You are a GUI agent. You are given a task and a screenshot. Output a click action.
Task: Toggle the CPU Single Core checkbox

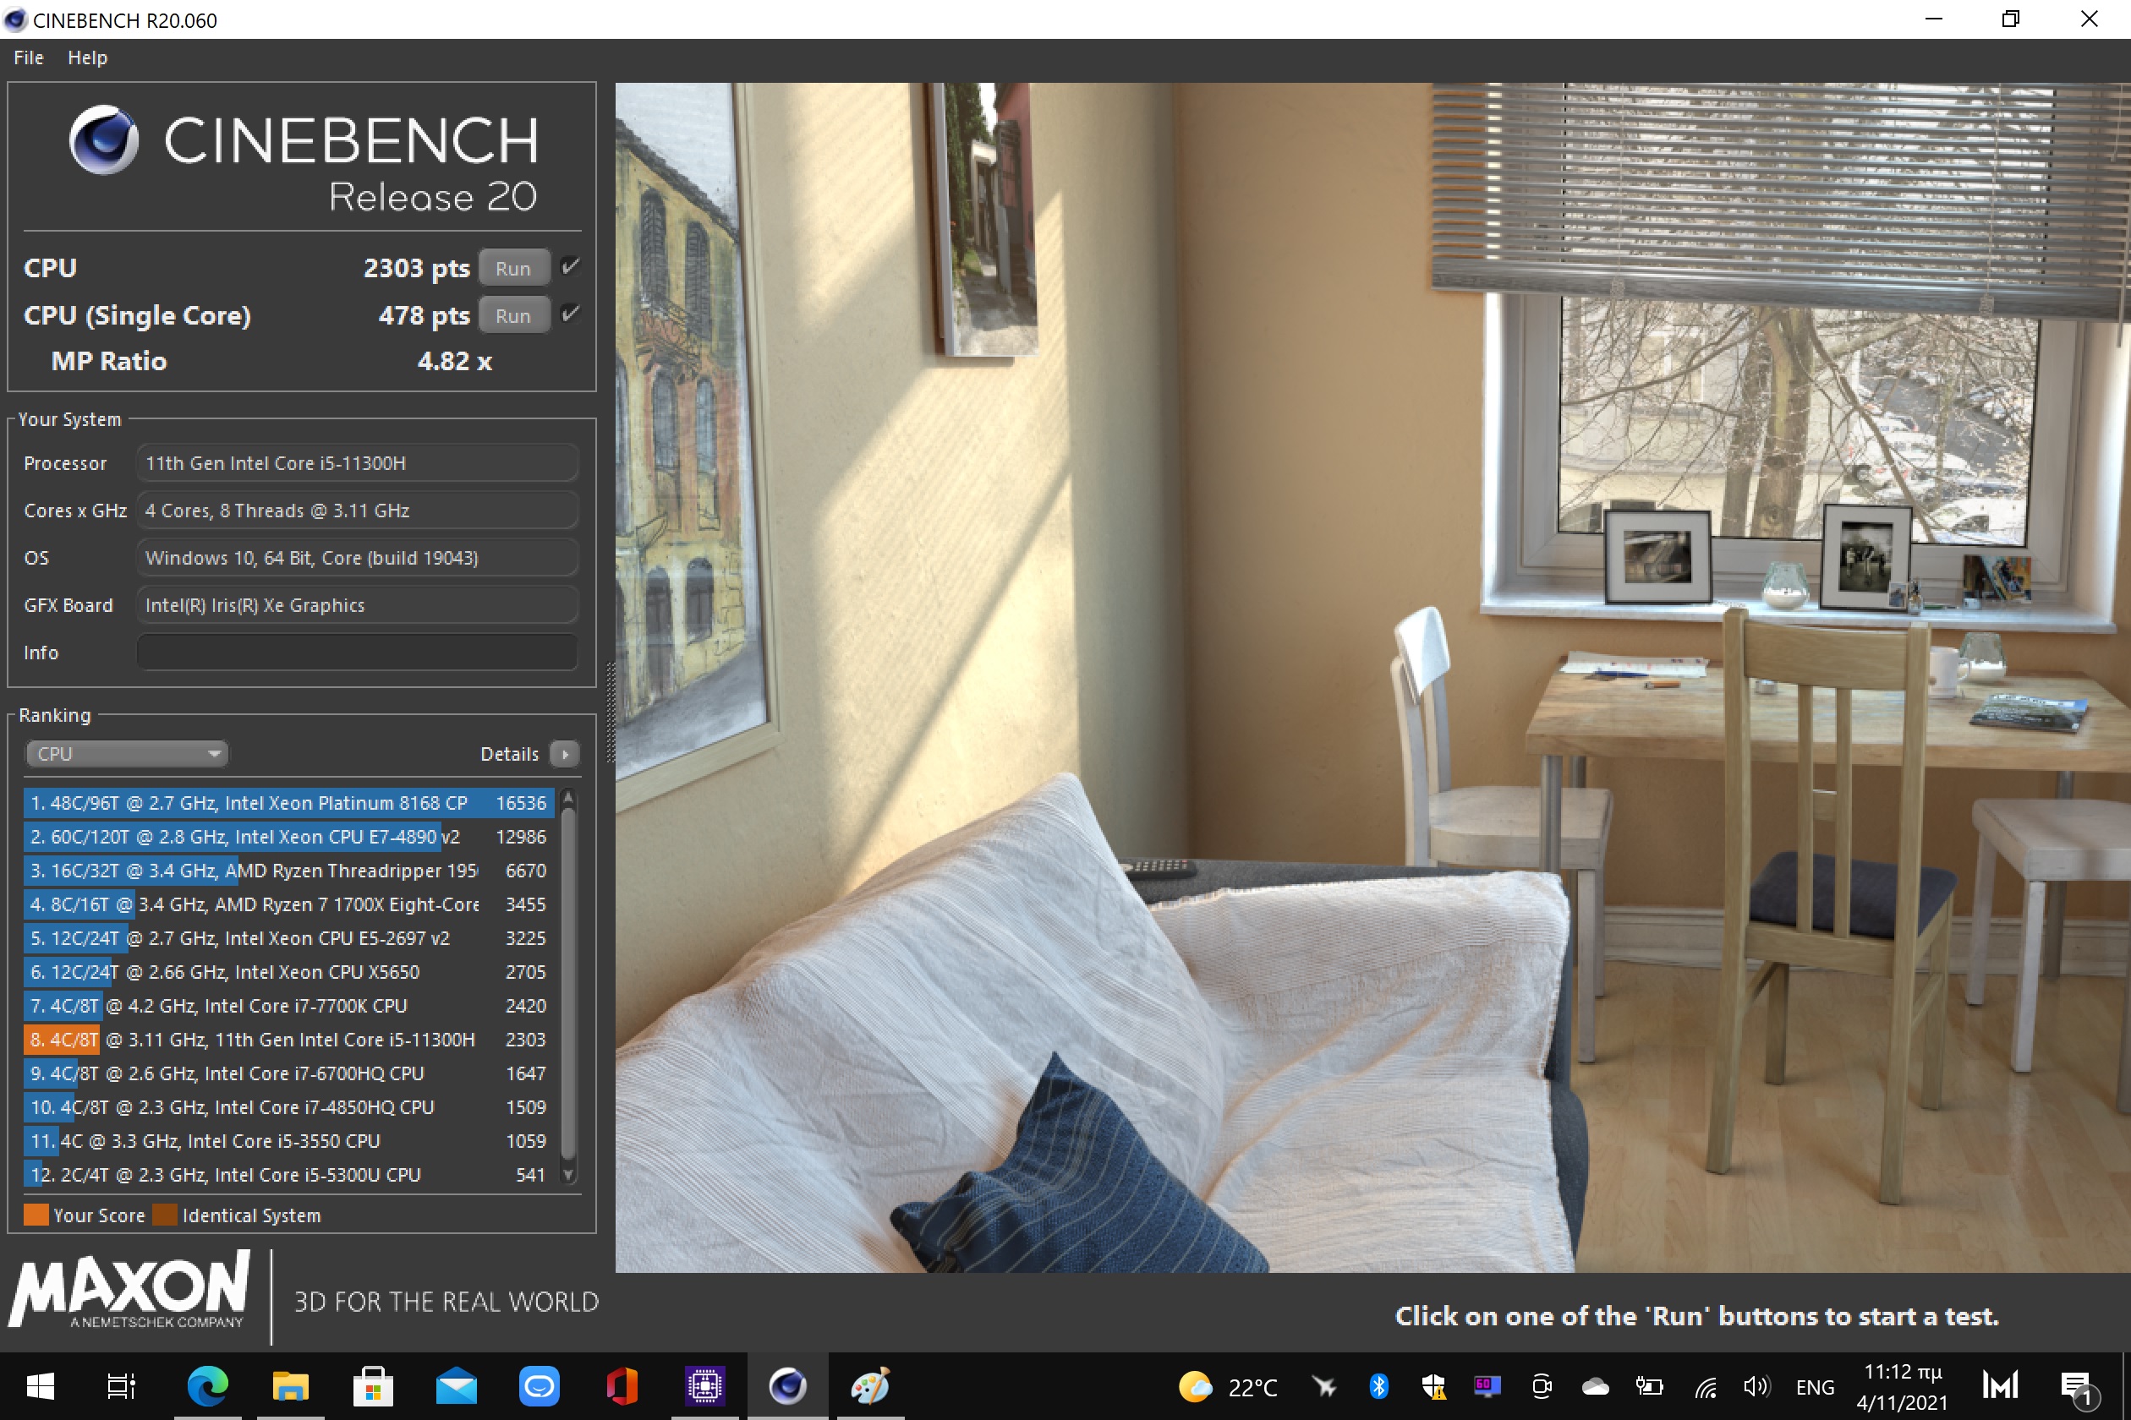point(570,314)
